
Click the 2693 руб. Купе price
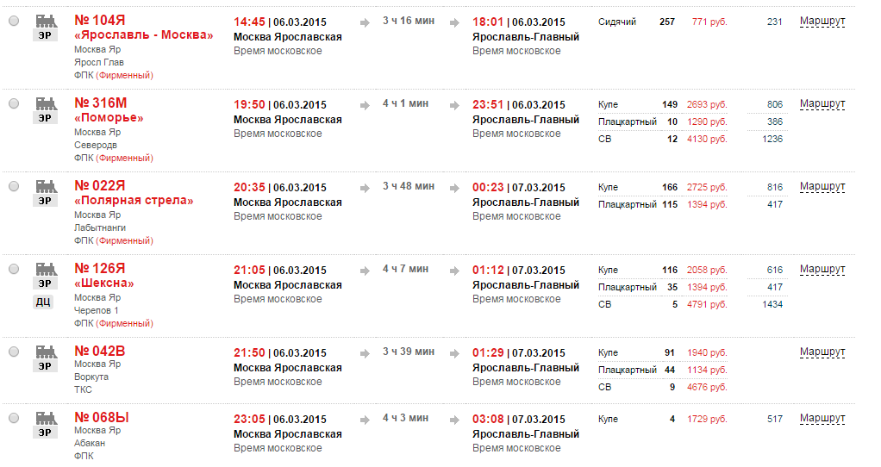point(707,105)
